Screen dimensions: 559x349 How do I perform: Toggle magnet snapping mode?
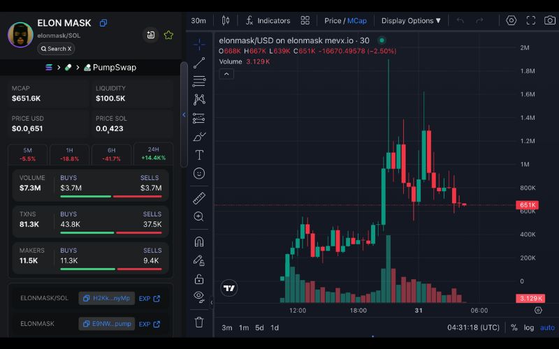pos(199,242)
